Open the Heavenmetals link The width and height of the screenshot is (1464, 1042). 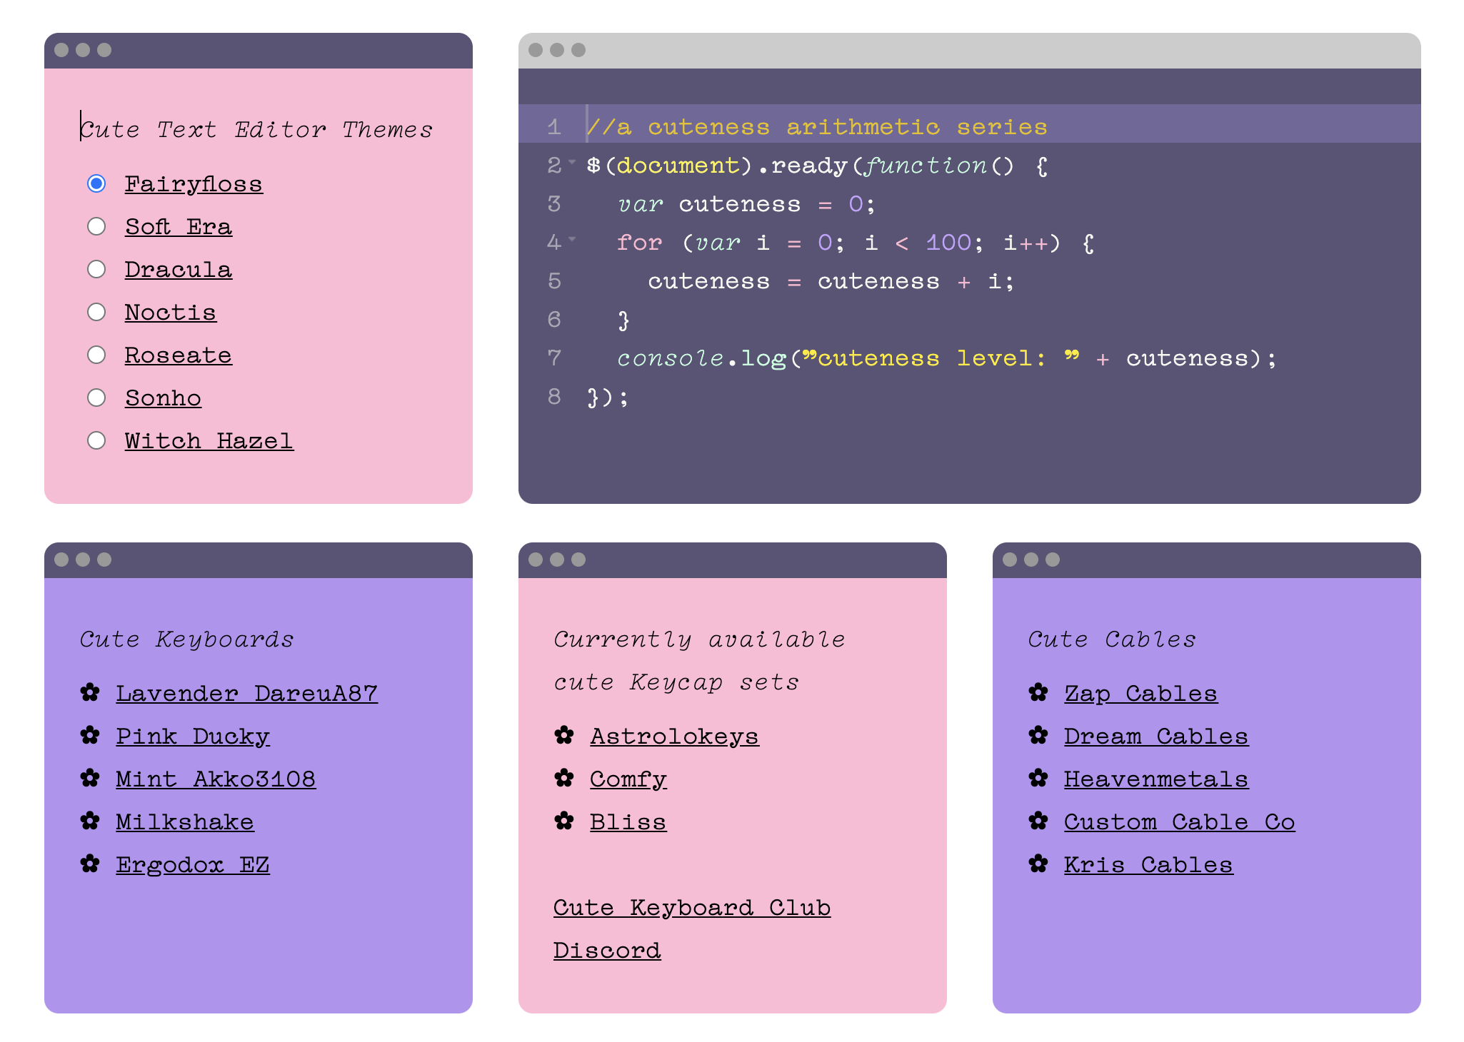(1156, 779)
